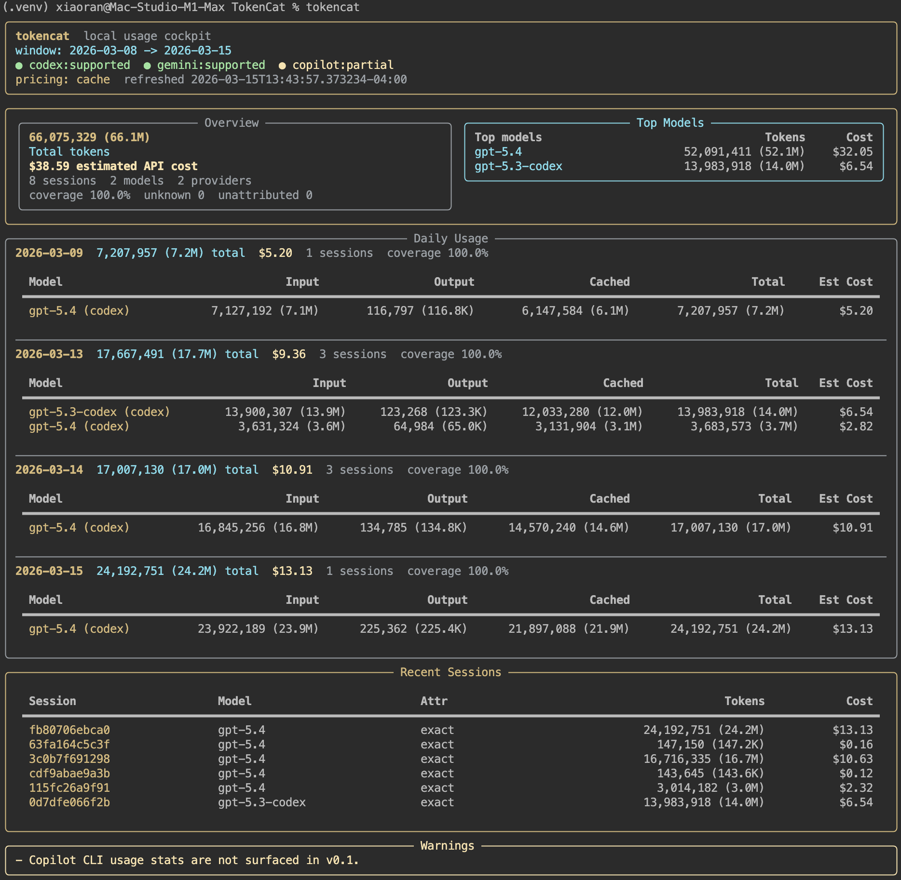The width and height of the screenshot is (901, 880).
Task: Click the $5.20 total beside 2026-03-09
Action: tap(275, 253)
